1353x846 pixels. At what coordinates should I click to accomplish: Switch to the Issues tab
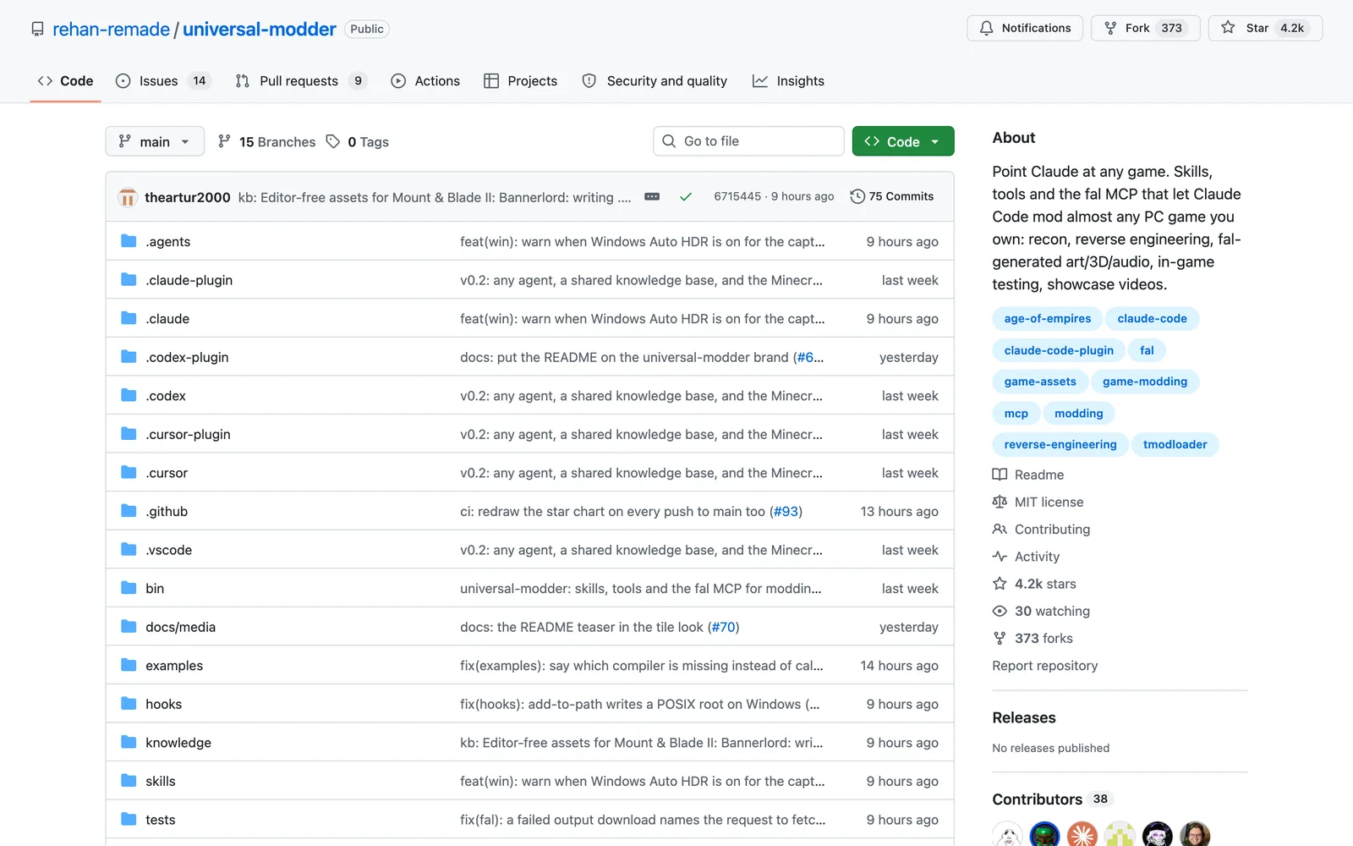click(x=162, y=81)
